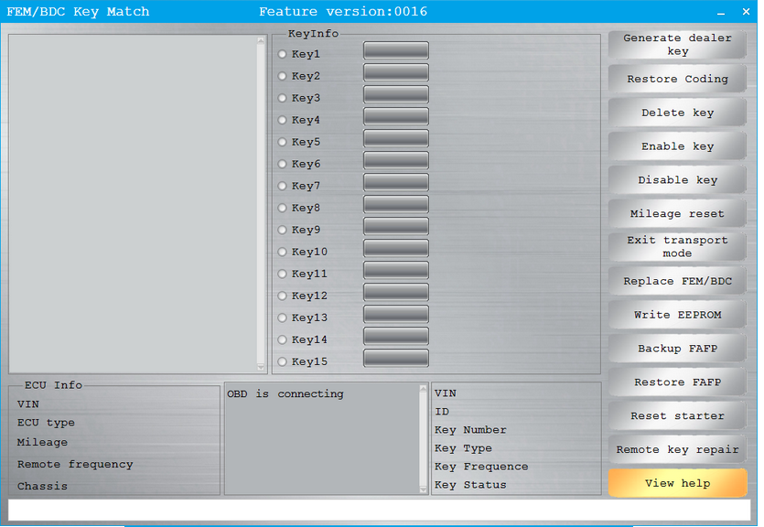
Task: Select the Key12 radio button
Action: tap(282, 296)
